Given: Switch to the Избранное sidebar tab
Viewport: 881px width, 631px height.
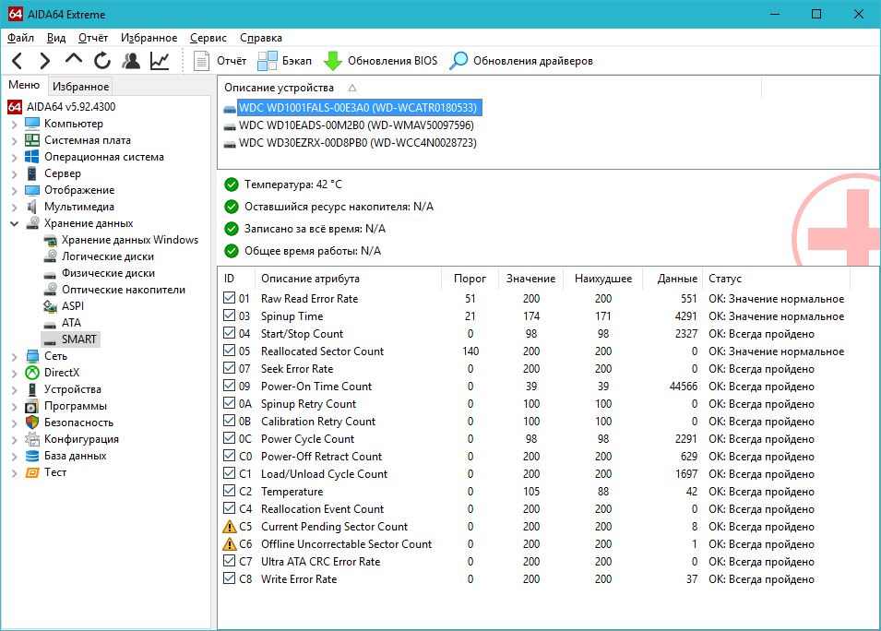Looking at the screenshot, I should click(81, 87).
